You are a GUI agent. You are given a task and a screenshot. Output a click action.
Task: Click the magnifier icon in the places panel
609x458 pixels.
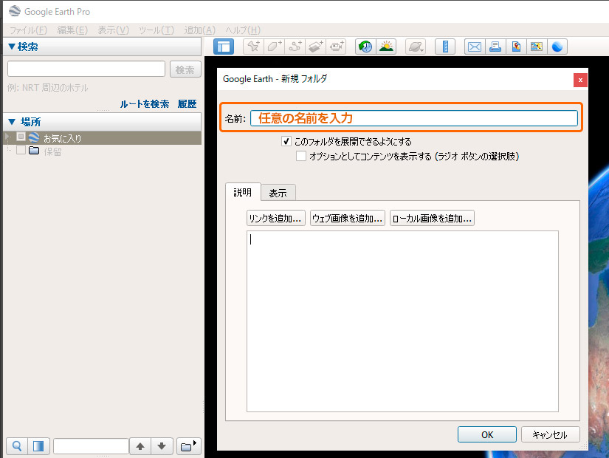coord(16,446)
